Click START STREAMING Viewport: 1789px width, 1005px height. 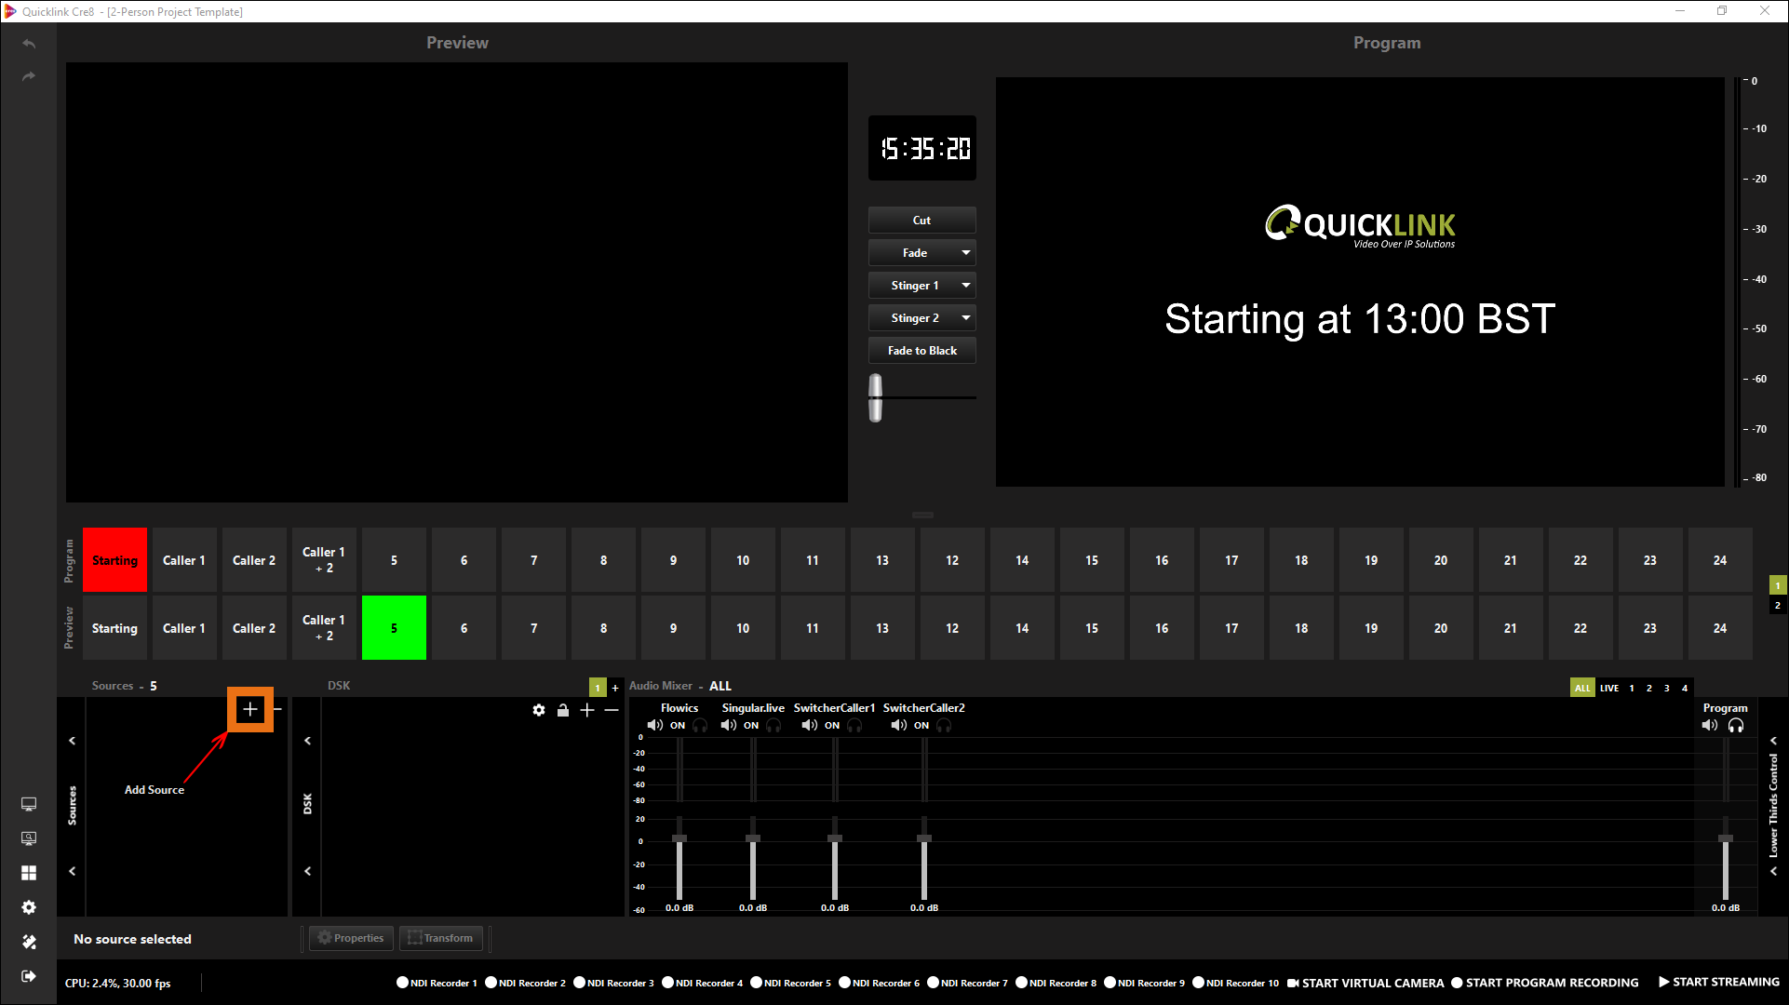click(x=1718, y=982)
